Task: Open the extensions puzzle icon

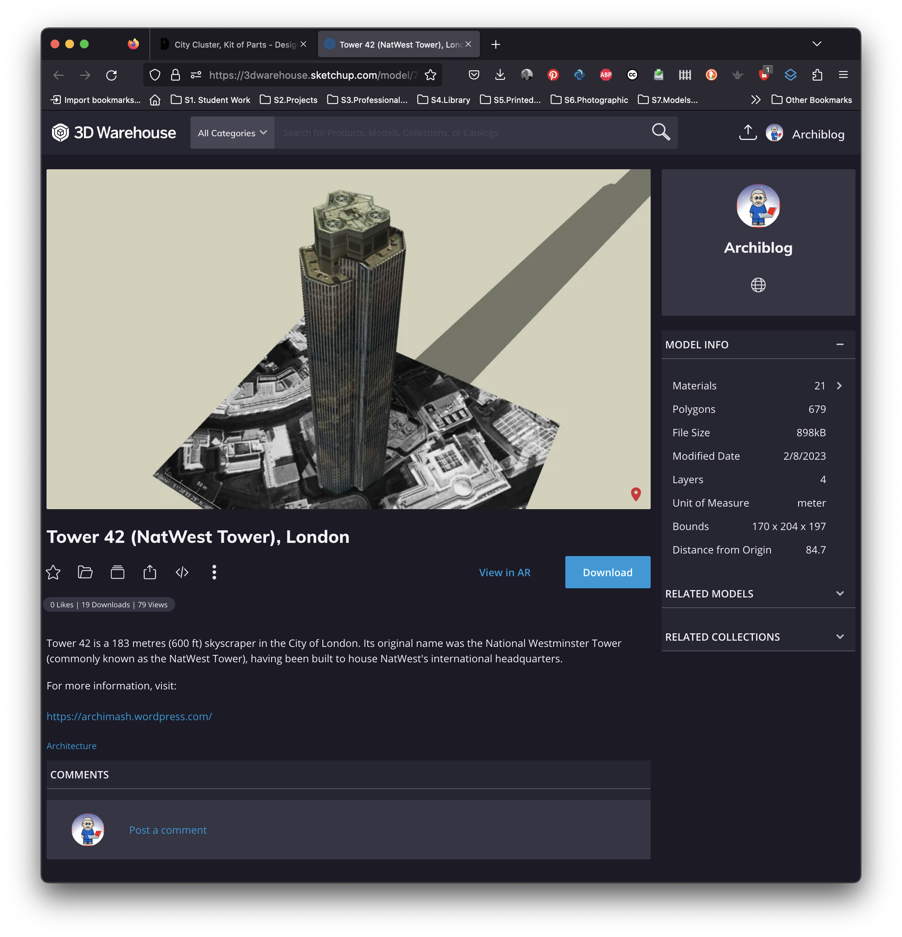Action: coord(817,75)
